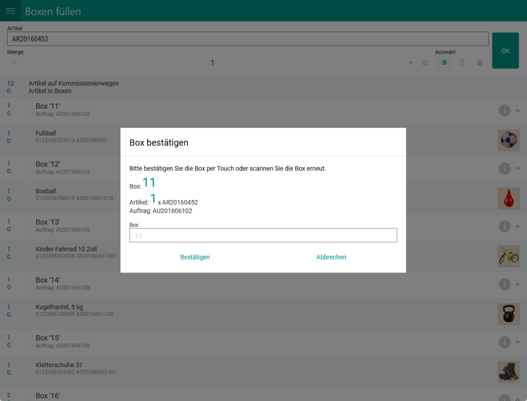The height and width of the screenshot is (401, 527).
Task: Click the open padlock icon near Auswahl
Action: point(462,62)
